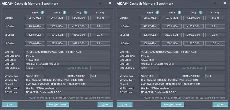The width and height of the screenshot is (230, 110).
Task: Select L1 Cache Read 4165.4 GB/s
Action: click(35, 26)
